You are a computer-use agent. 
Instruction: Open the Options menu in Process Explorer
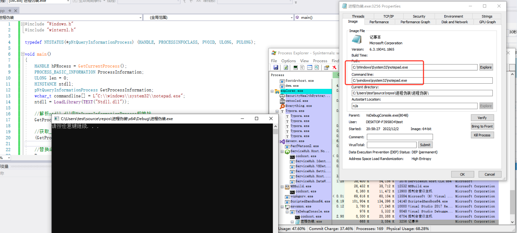pos(289,61)
